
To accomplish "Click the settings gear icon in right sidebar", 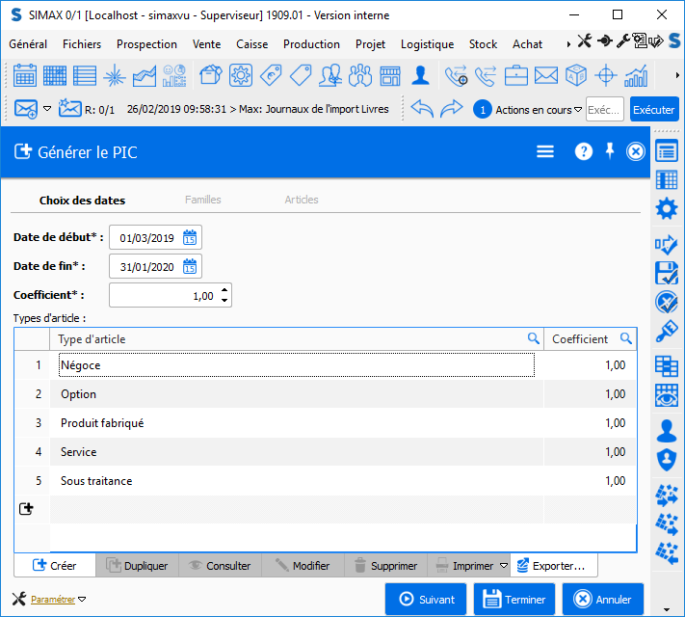I will (x=666, y=209).
